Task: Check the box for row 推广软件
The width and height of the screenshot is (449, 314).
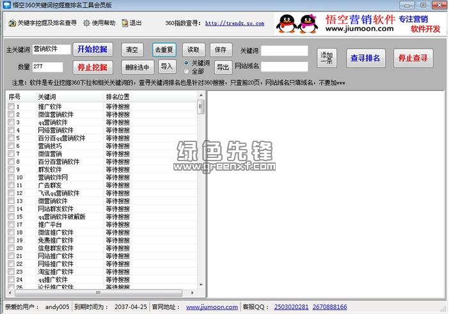Action: click(x=11, y=107)
